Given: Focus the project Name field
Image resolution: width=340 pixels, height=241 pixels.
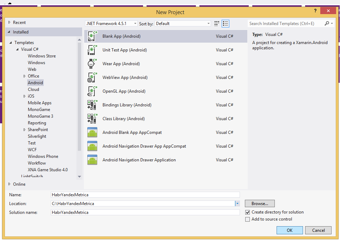Looking at the screenshot, I should click(145, 195).
